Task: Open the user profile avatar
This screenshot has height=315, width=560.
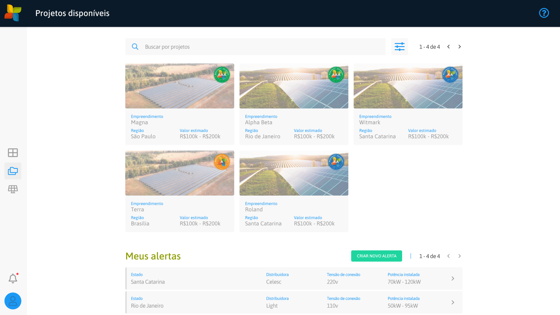Action: [13, 301]
